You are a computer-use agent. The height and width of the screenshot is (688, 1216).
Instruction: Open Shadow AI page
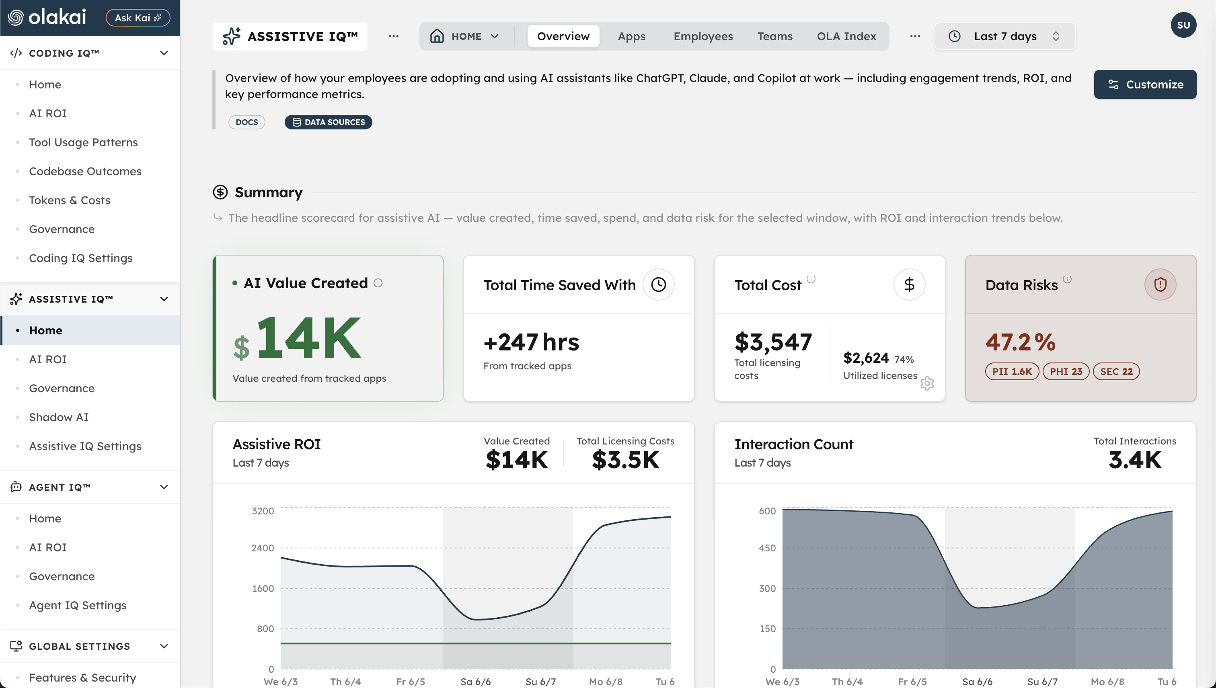59,417
